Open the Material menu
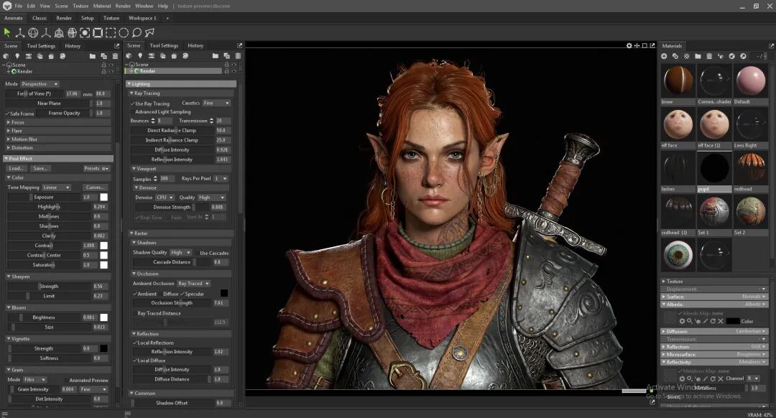Screen dimensions: 776x418 coord(102,6)
